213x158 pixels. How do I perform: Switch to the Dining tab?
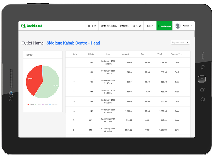[x=92, y=26]
